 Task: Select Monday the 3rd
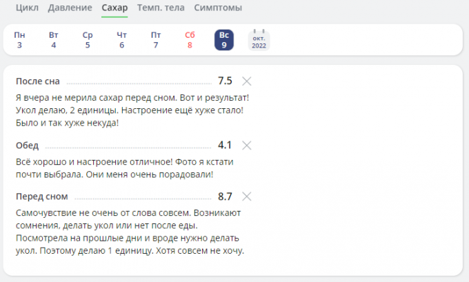(19, 40)
